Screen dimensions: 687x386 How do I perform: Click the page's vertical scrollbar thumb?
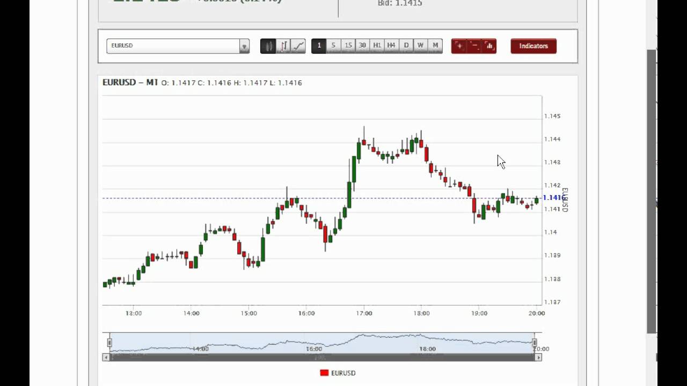[652, 191]
